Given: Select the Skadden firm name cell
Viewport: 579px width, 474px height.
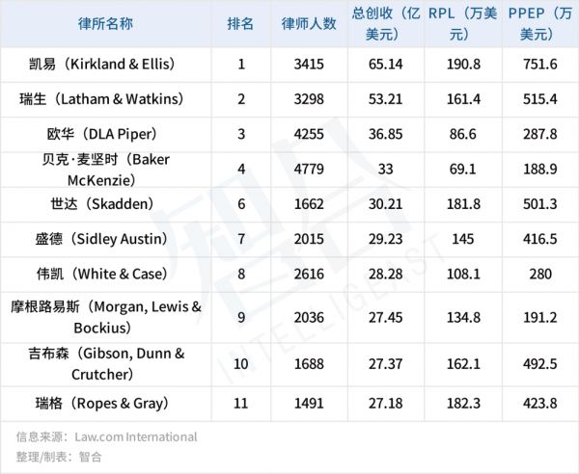Looking at the screenshot, I should (106, 203).
